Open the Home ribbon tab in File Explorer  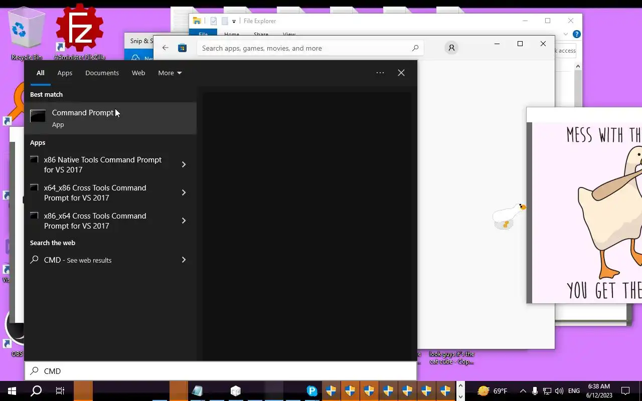[x=232, y=34]
